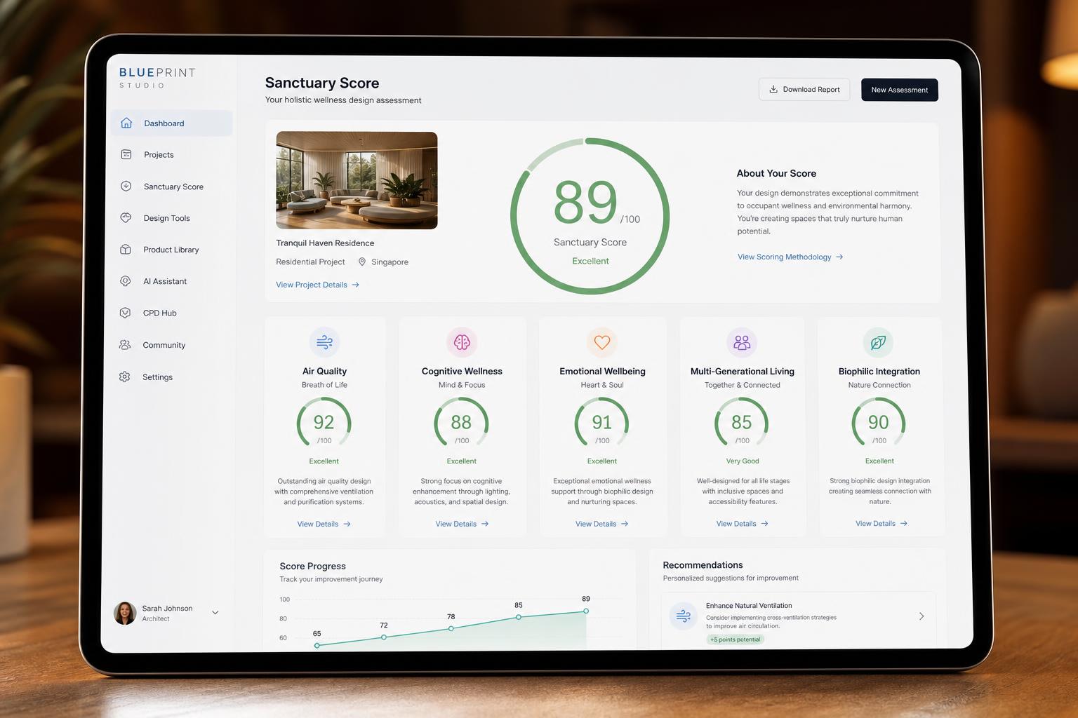Click the Settings gear icon
Viewport: 1078px width, 718px height.
pyautogui.click(x=124, y=377)
